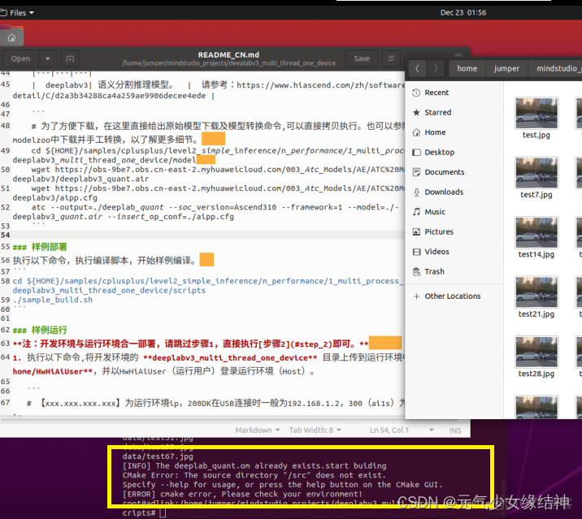Click the clock icon next to Recent

click(x=416, y=93)
